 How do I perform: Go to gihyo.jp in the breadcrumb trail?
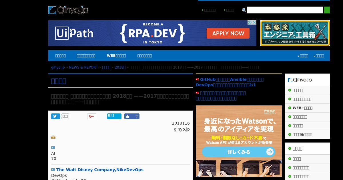coord(58,67)
